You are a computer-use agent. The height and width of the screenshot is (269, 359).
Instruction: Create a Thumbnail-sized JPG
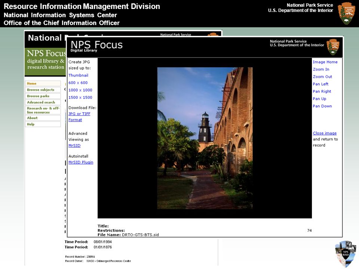(78, 75)
